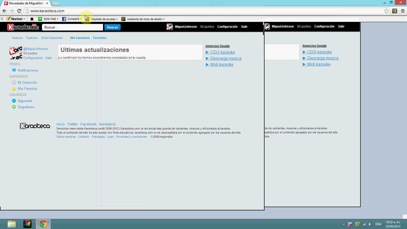Open Midi karaoke ad link on left page

(222, 65)
